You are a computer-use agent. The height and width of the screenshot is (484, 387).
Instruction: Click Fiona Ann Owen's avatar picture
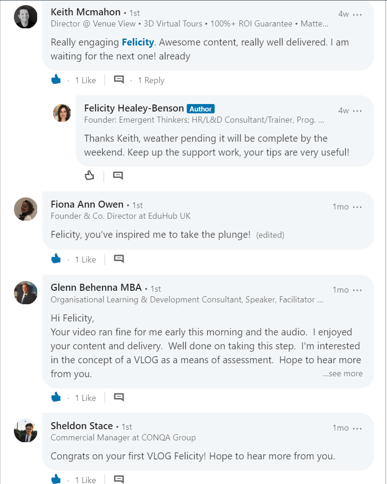coord(26,209)
